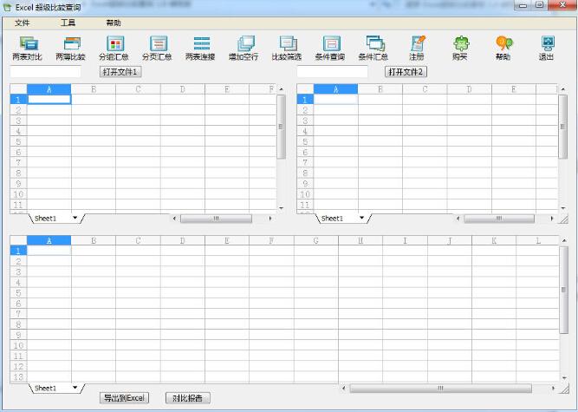Select column G header in bottom result grid
The height and width of the screenshot is (412, 578).
(316, 240)
